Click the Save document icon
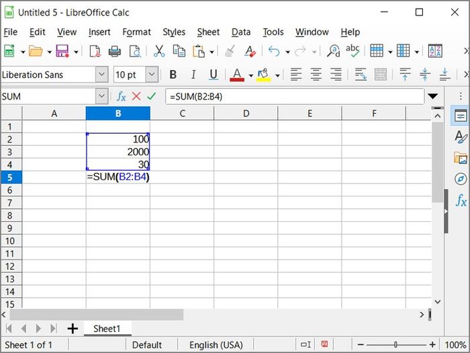Viewport: 470px width, 353px height. coord(62,51)
